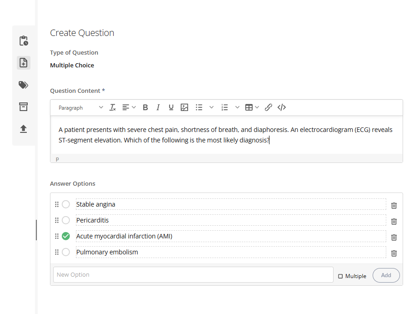Clear formatting in the question editor
The width and height of the screenshot is (419, 314).
pos(112,107)
